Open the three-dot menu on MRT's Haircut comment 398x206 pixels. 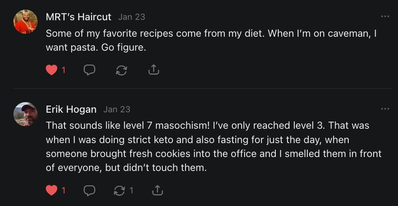[x=385, y=16]
